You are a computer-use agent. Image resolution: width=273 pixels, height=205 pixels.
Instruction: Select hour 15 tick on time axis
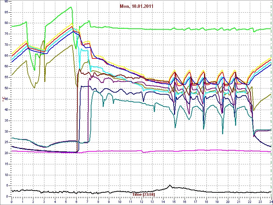(x=174, y=202)
